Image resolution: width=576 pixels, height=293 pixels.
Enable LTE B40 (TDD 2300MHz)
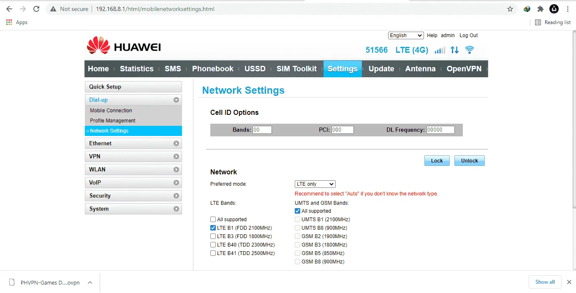pos(213,245)
